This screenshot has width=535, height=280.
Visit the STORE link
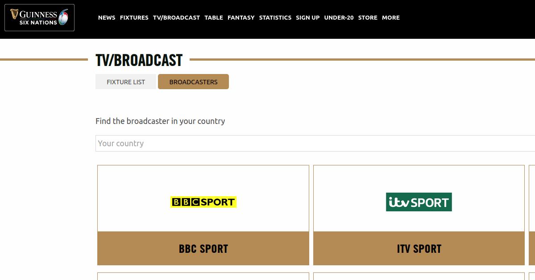[x=368, y=17]
